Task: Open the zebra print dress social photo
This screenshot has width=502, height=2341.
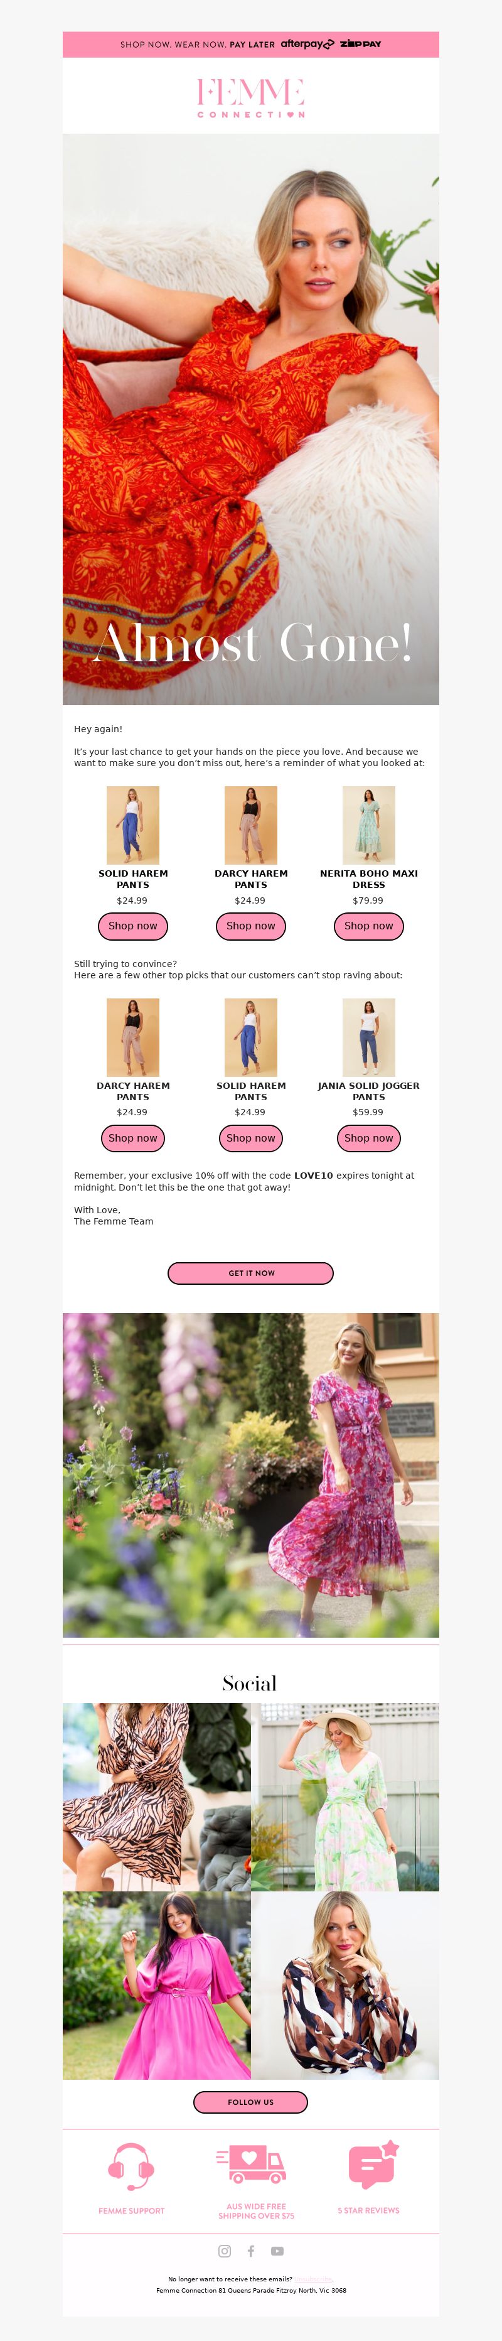Action: (x=156, y=1796)
